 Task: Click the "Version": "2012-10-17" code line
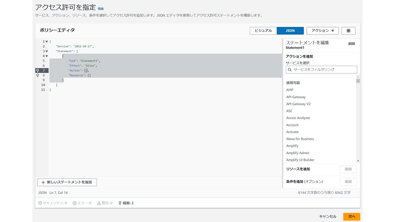pyautogui.click(x=75, y=47)
